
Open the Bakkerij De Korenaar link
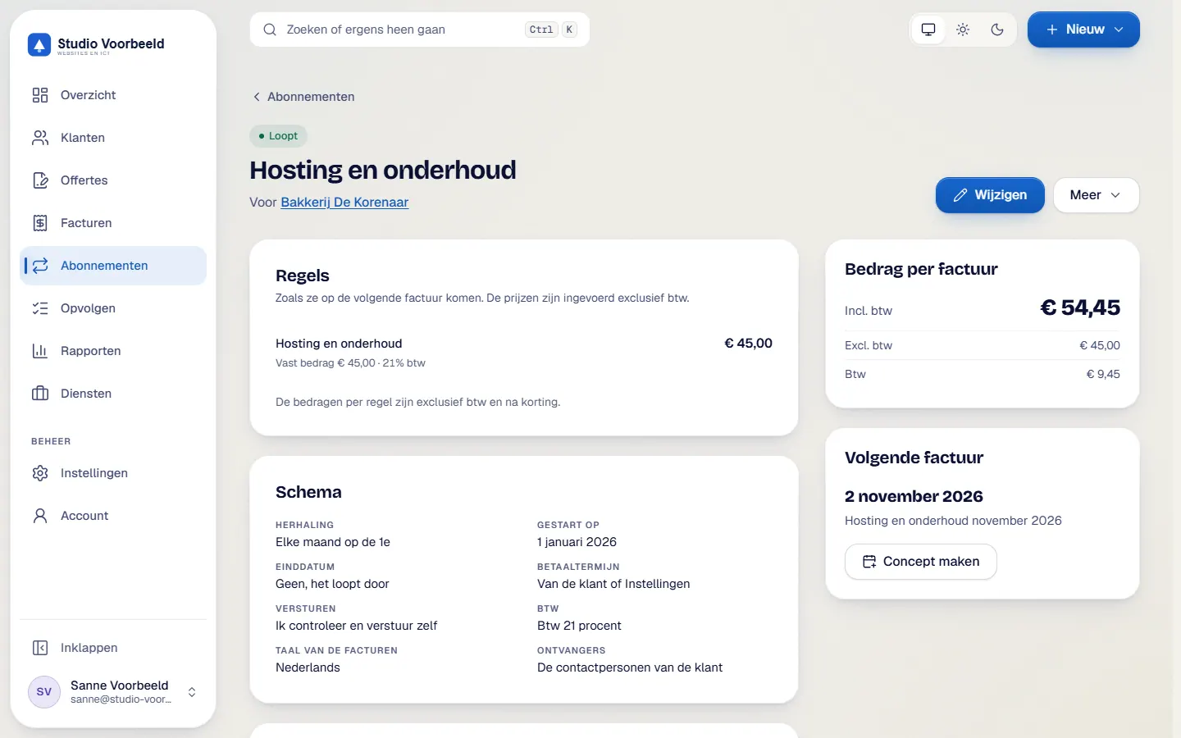(x=344, y=203)
